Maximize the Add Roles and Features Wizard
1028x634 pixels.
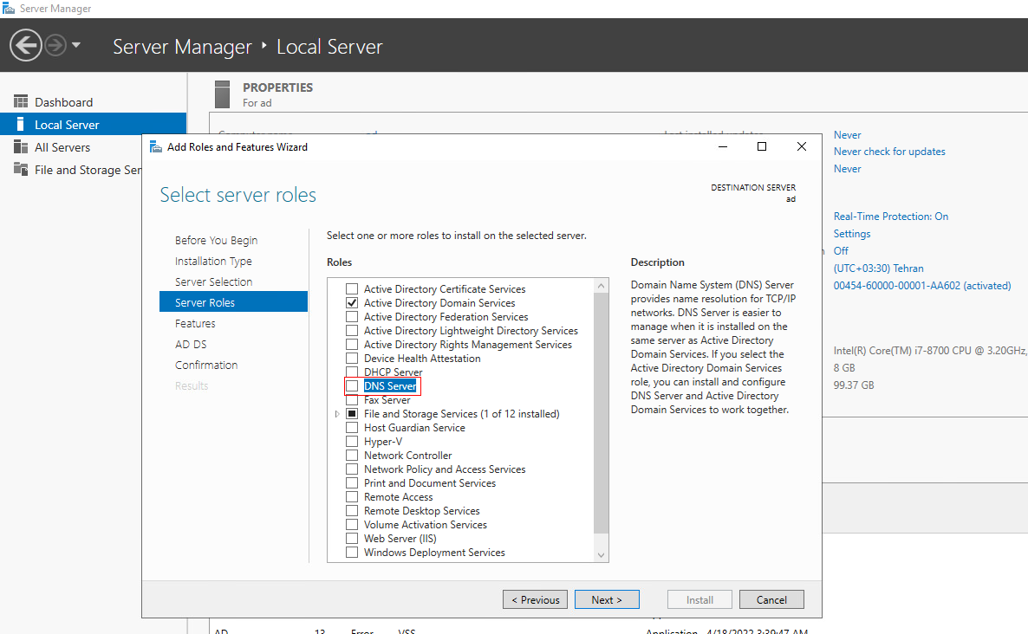click(x=762, y=146)
